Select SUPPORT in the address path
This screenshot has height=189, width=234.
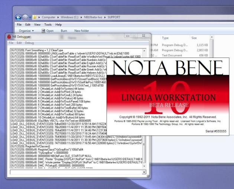click(114, 17)
